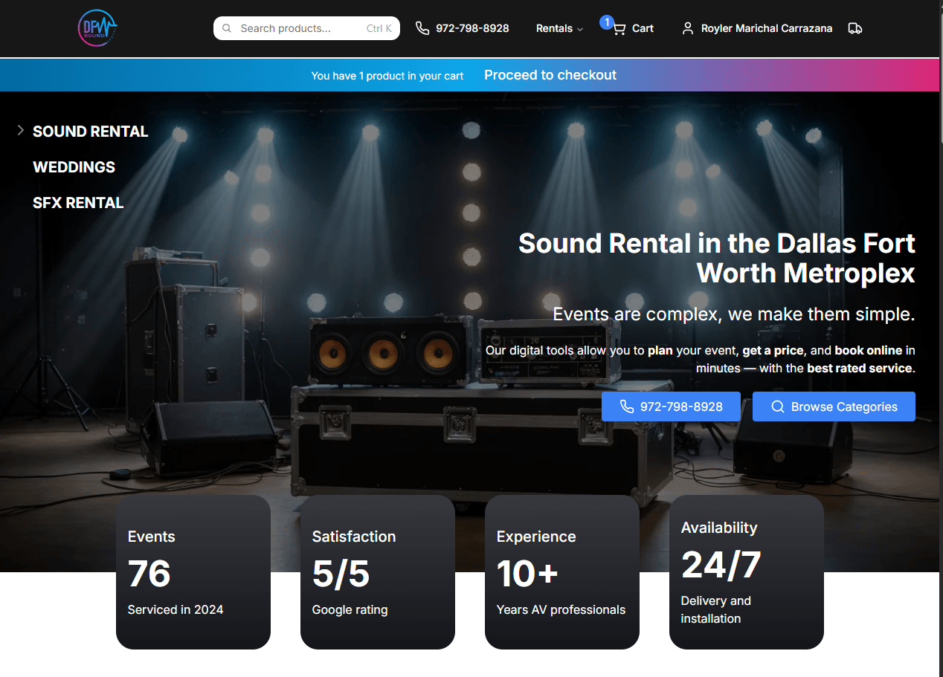Expand the Sound Rental chevron arrow
The image size is (943, 677).
(21, 131)
